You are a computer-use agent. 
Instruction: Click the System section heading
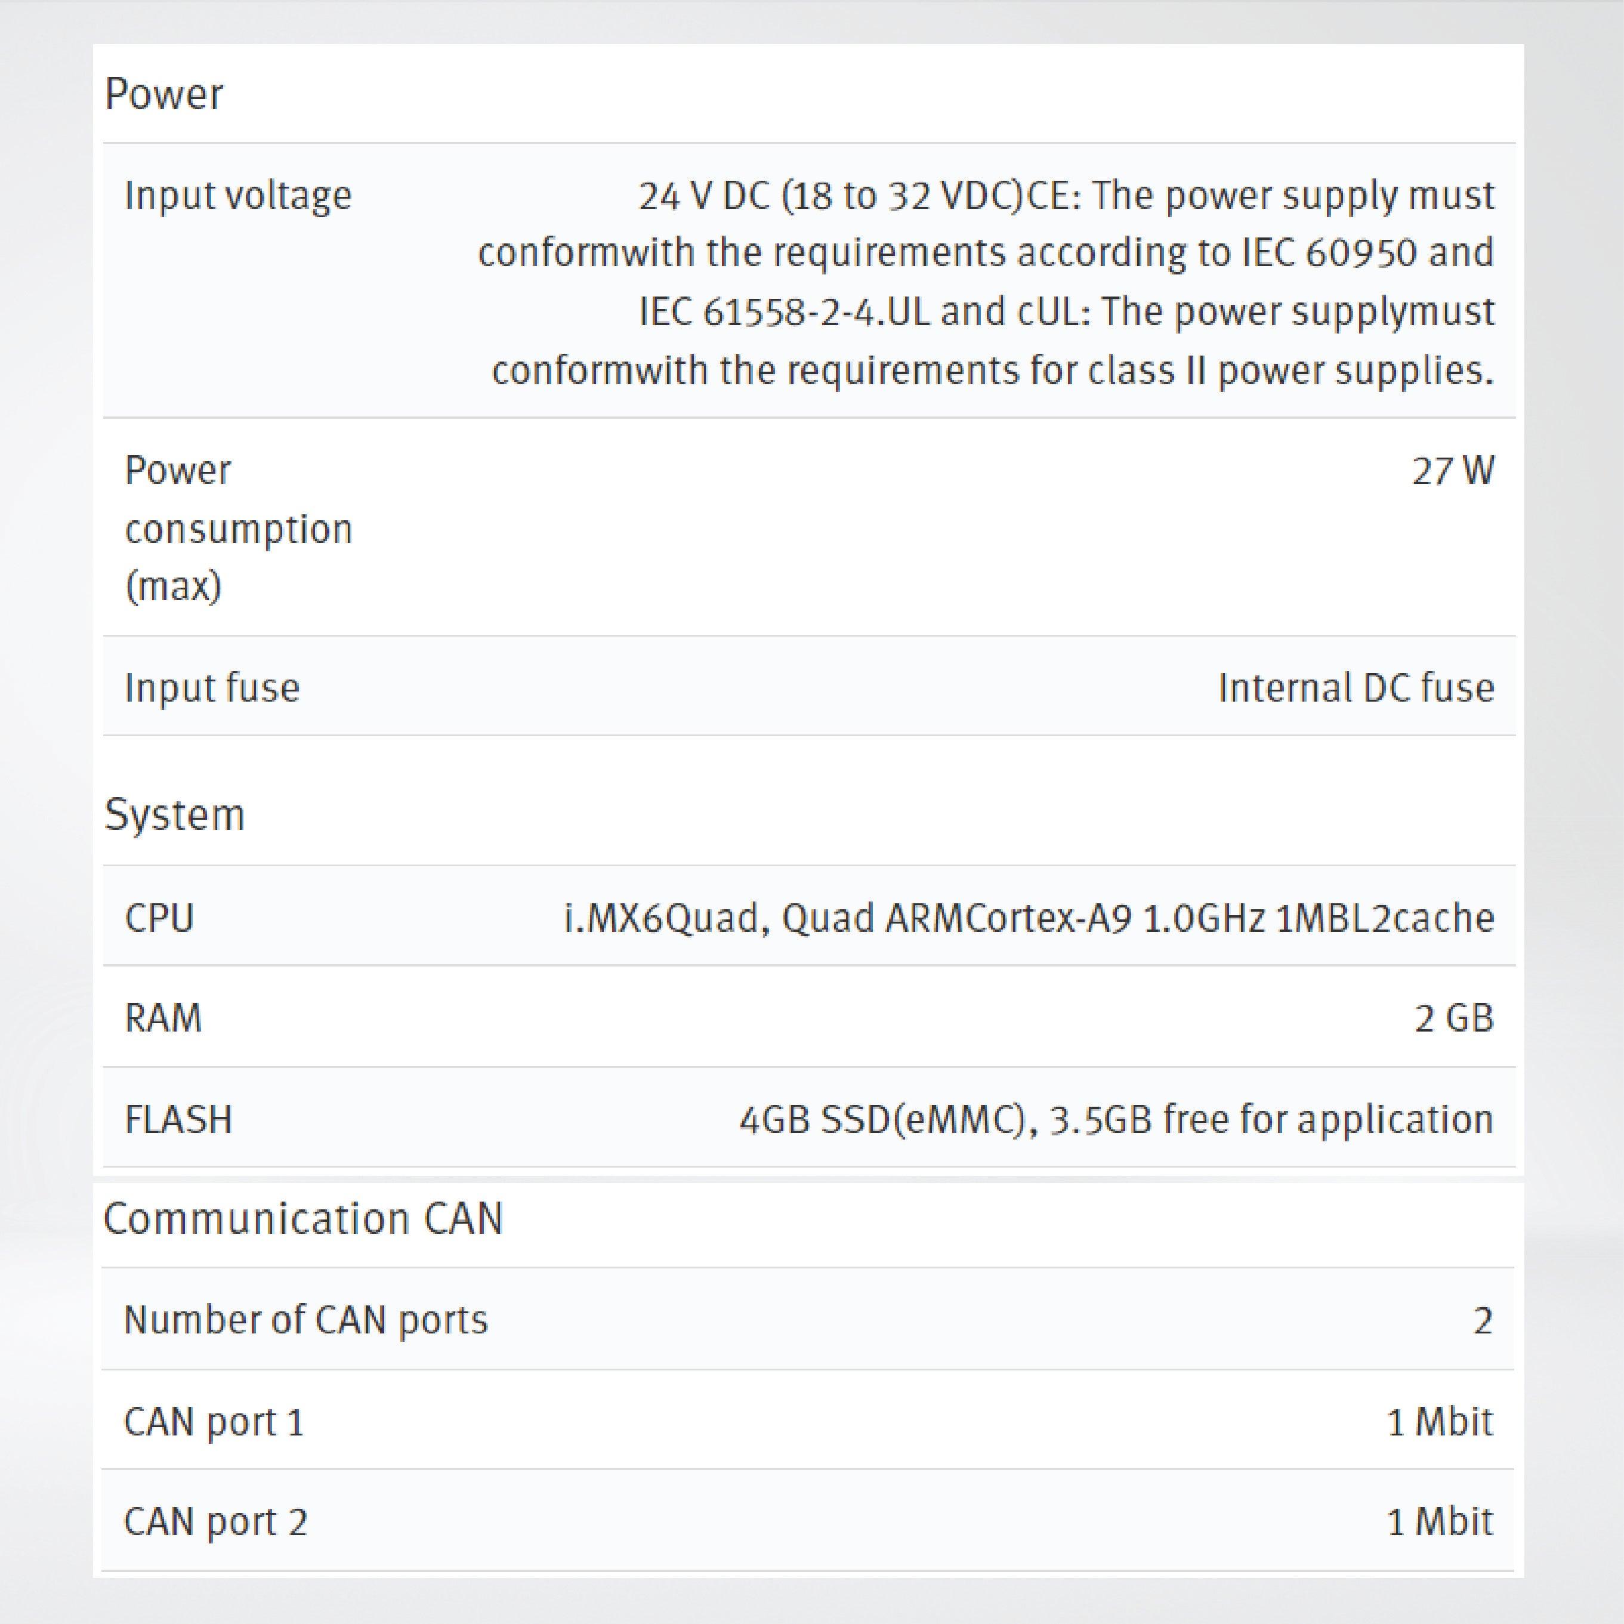[x=174, y=814]
